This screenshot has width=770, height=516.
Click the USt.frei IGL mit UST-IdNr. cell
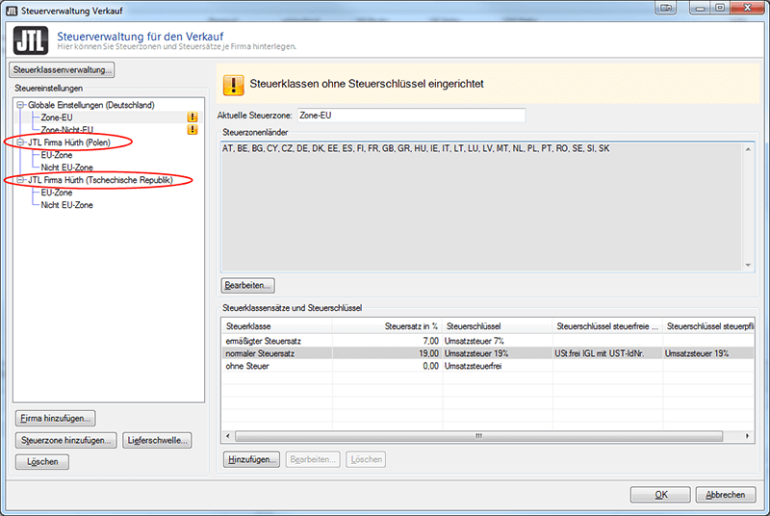[x=607, y=353]
